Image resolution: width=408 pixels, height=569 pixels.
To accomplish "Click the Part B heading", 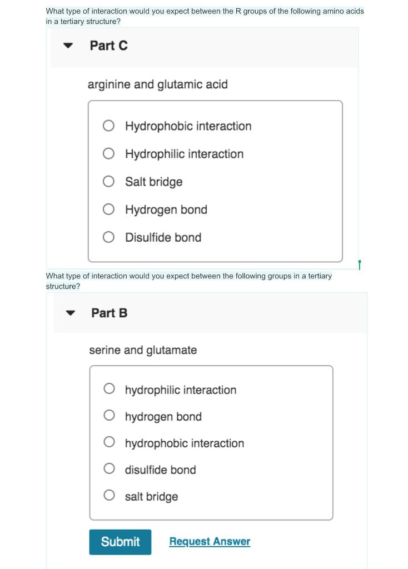I will 110,313.
